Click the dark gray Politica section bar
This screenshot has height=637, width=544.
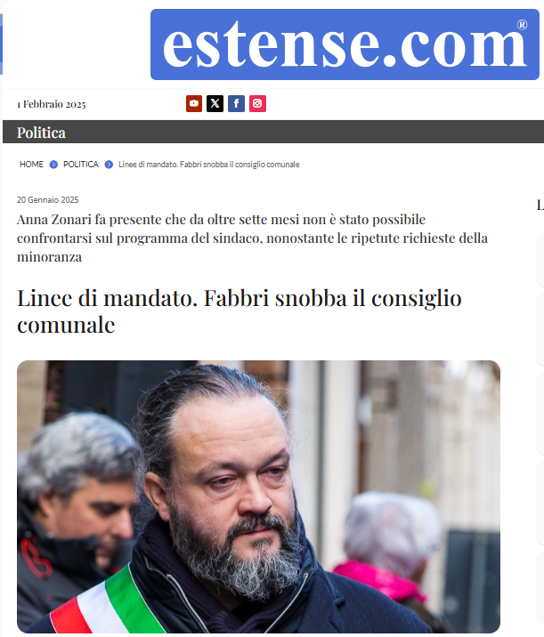[x=273, y=132]
